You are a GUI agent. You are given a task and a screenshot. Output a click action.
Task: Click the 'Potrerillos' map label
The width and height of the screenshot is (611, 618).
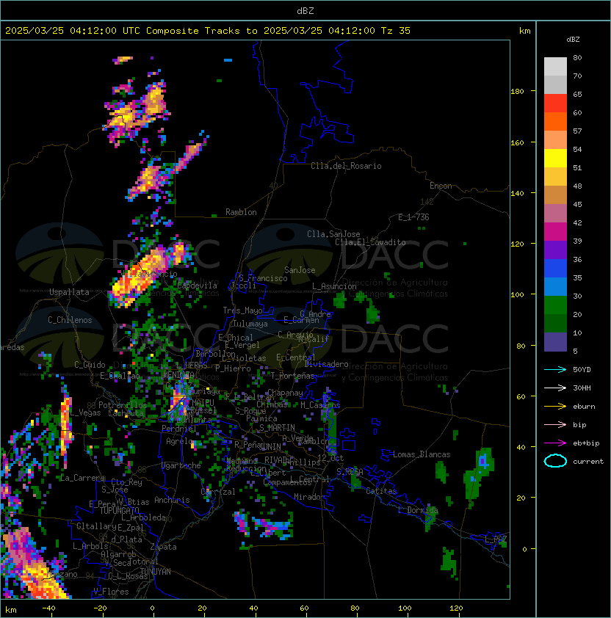pyautogui.click(x=123, y=405)
